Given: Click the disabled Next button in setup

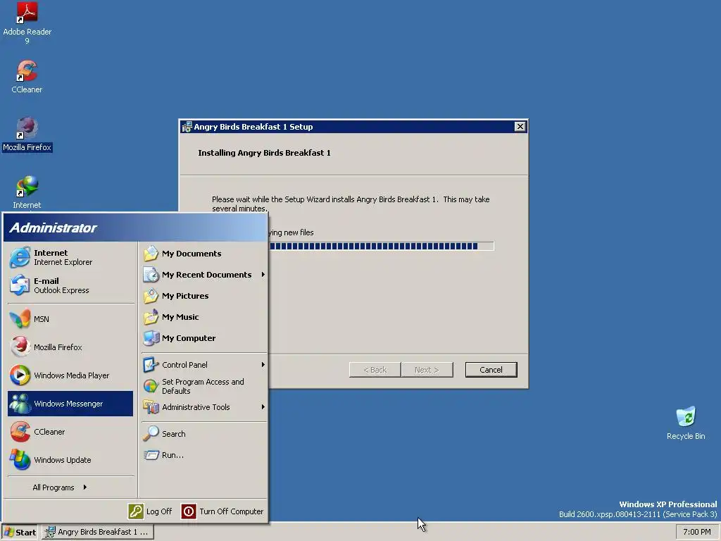Looking at the screenshot, I should pyautogui.click(x=427, y=370).
